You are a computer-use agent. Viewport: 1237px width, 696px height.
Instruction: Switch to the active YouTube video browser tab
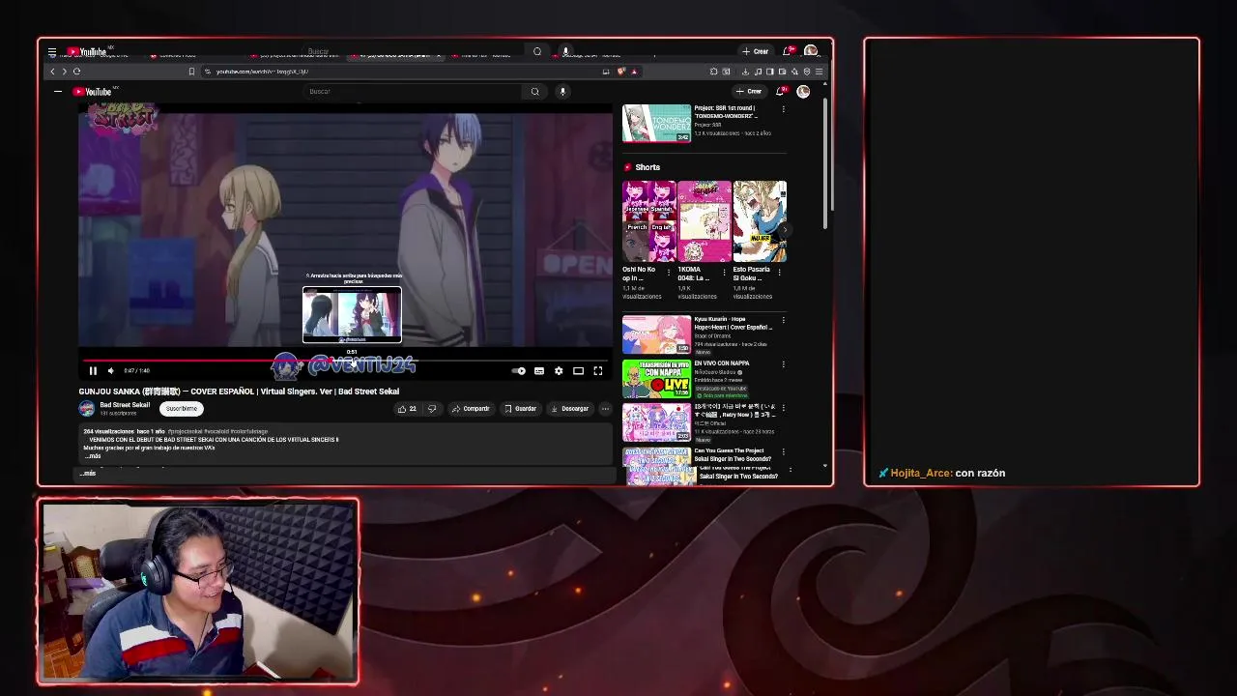(396, 55)
